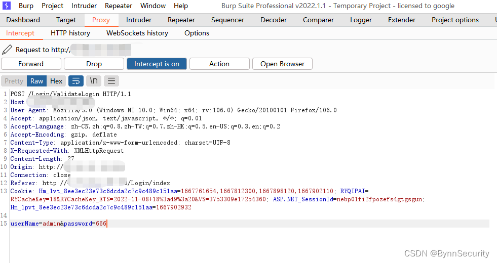
Task: Switch to the Target tab
Action: coord(66,20)
